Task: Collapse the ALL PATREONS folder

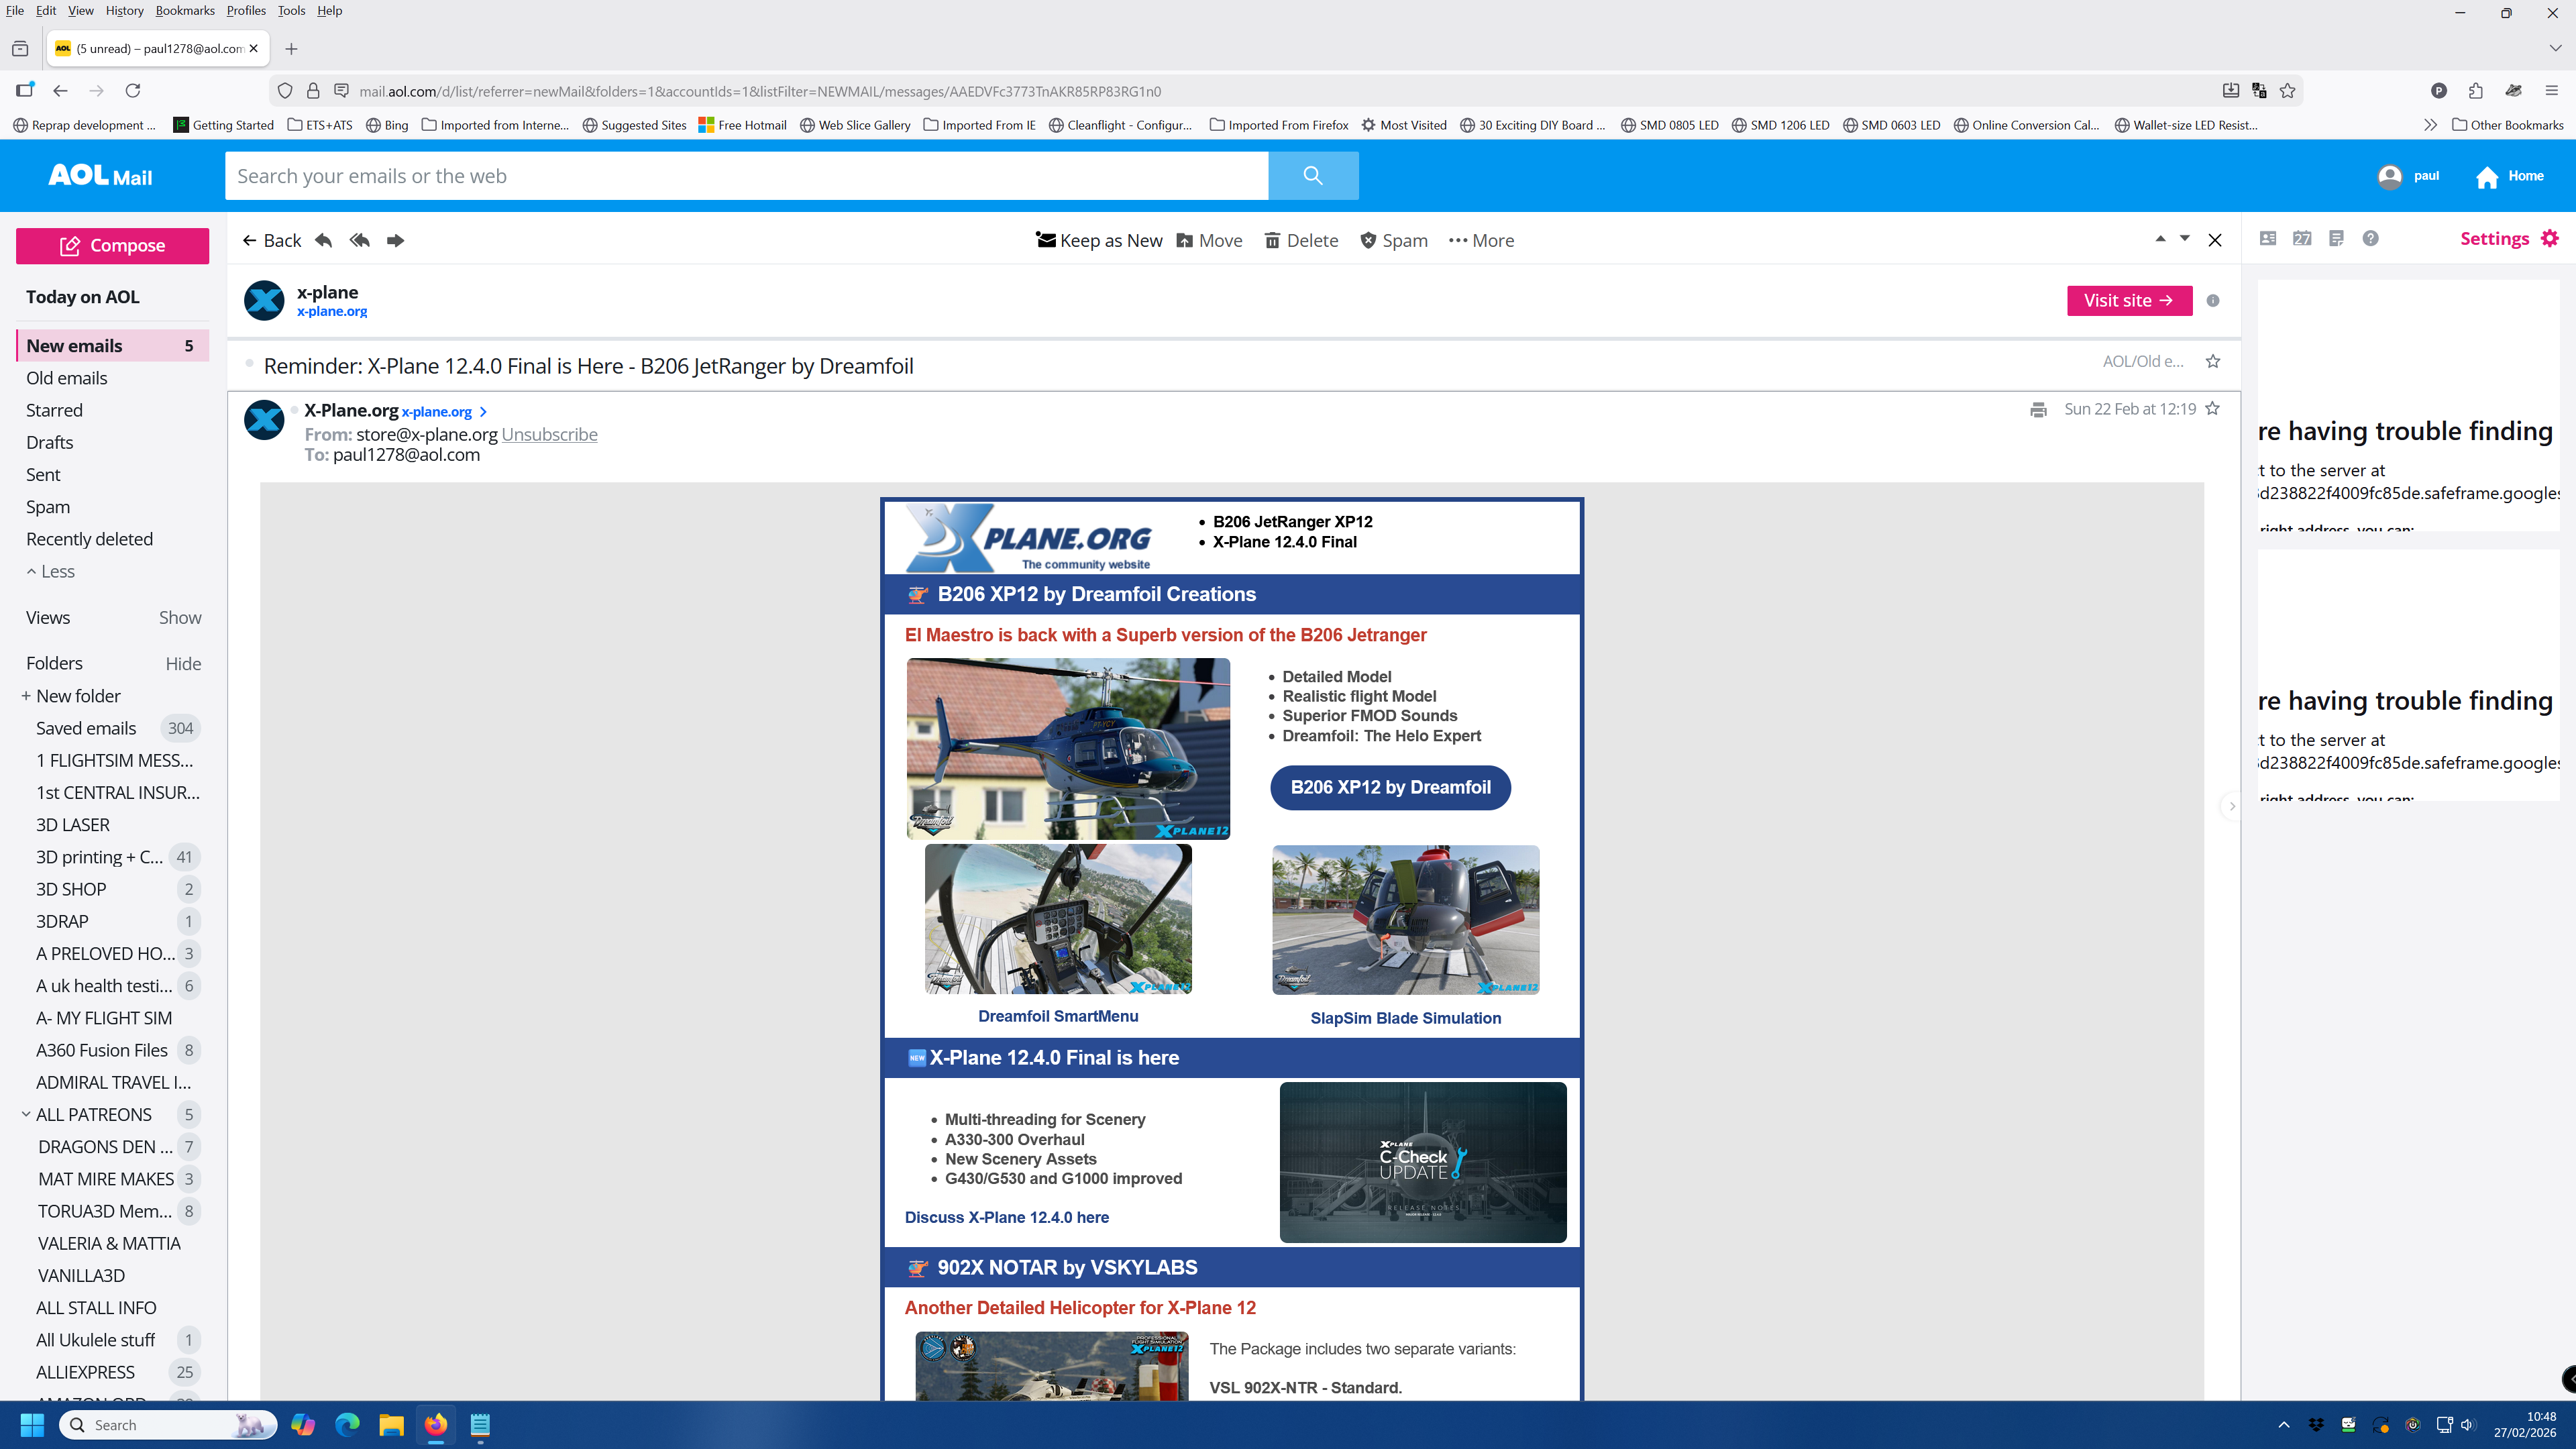Action: [26, 1114]
